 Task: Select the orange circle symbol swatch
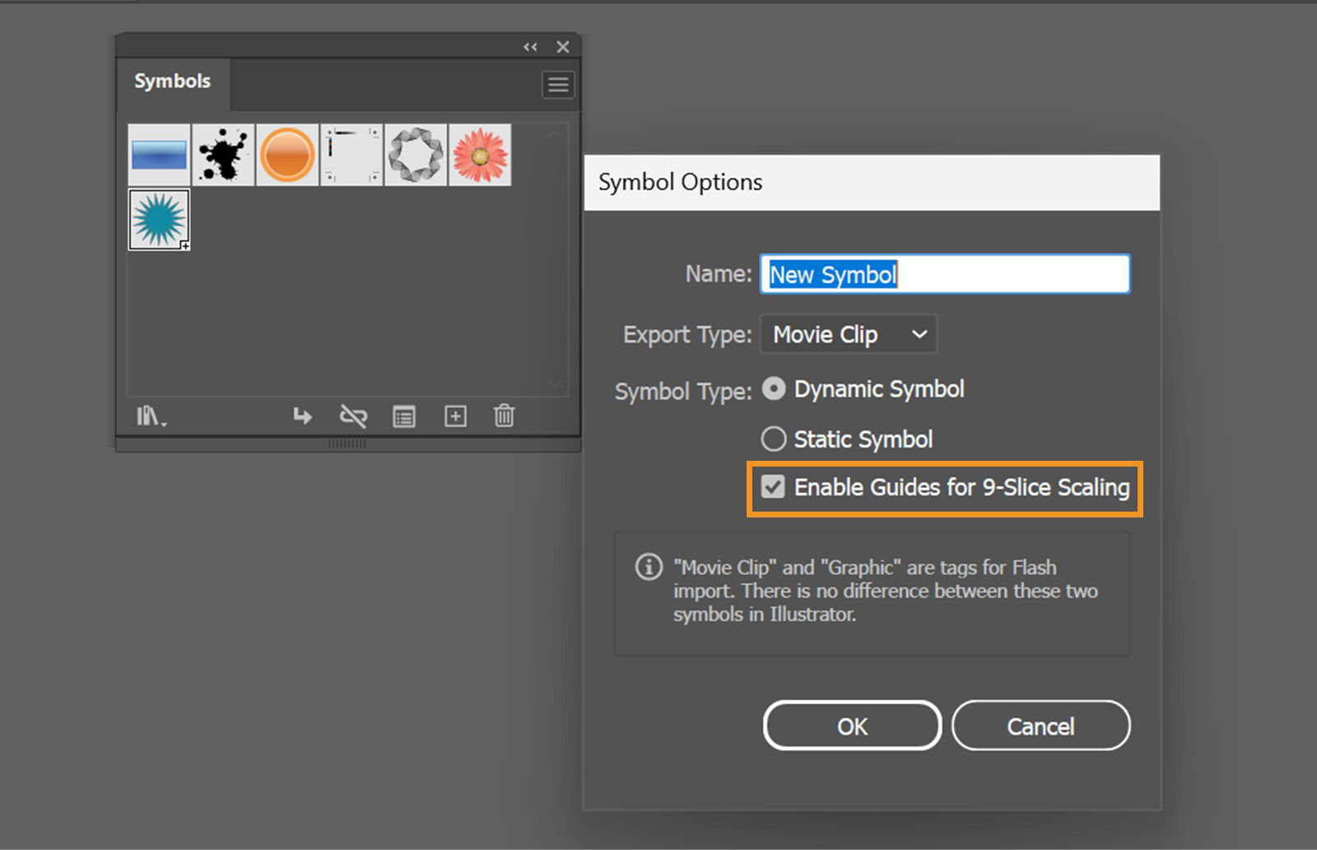(x=287, y=155)
